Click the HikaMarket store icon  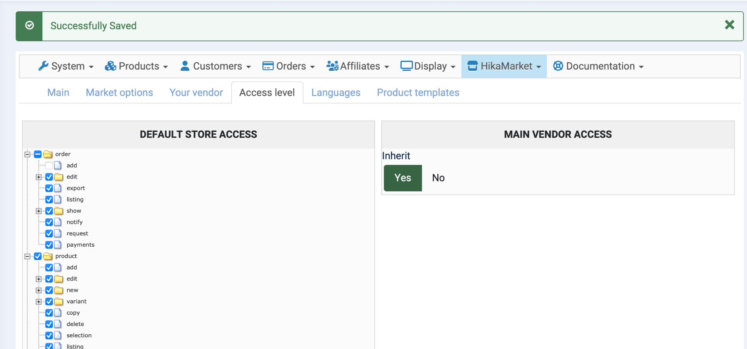click(472, 66)
